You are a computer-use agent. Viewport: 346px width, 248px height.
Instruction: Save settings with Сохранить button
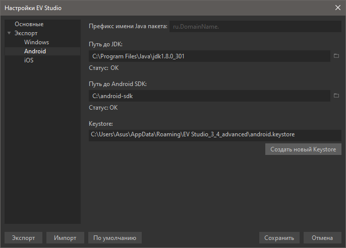click(x=279, y=238)
